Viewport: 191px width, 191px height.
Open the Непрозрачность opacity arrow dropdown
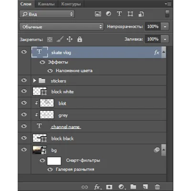165,27
